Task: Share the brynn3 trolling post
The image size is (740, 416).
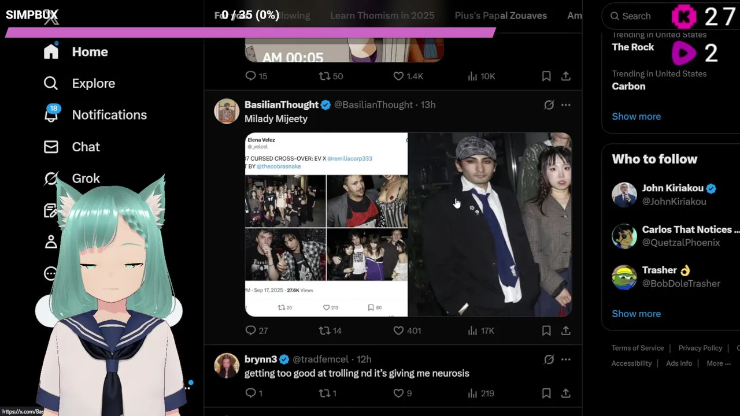Action: tap(566, 393)
